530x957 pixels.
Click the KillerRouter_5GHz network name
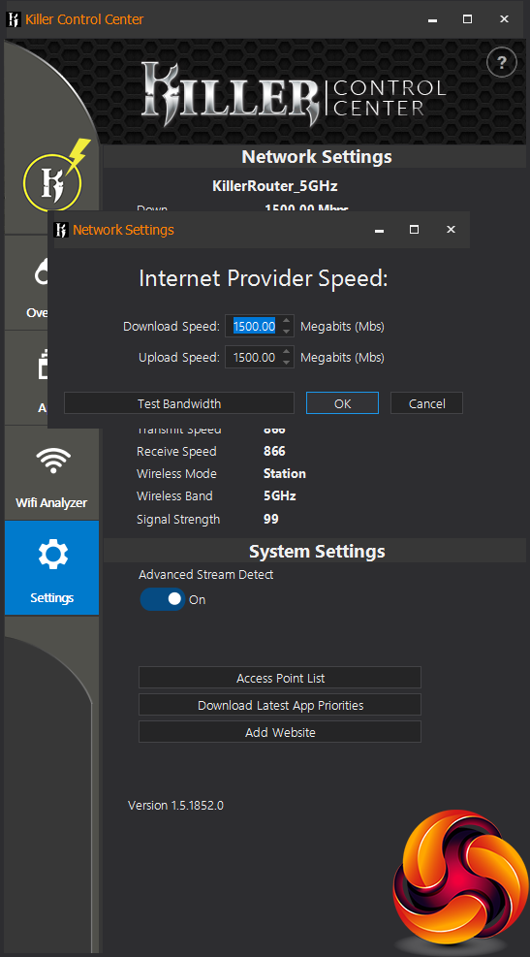pos(274,185)
